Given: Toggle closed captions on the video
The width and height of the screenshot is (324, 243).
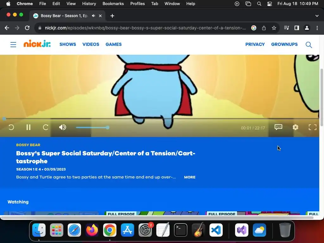Looking at the screenshot, I should pyautogui.click(x=278, y=127).
